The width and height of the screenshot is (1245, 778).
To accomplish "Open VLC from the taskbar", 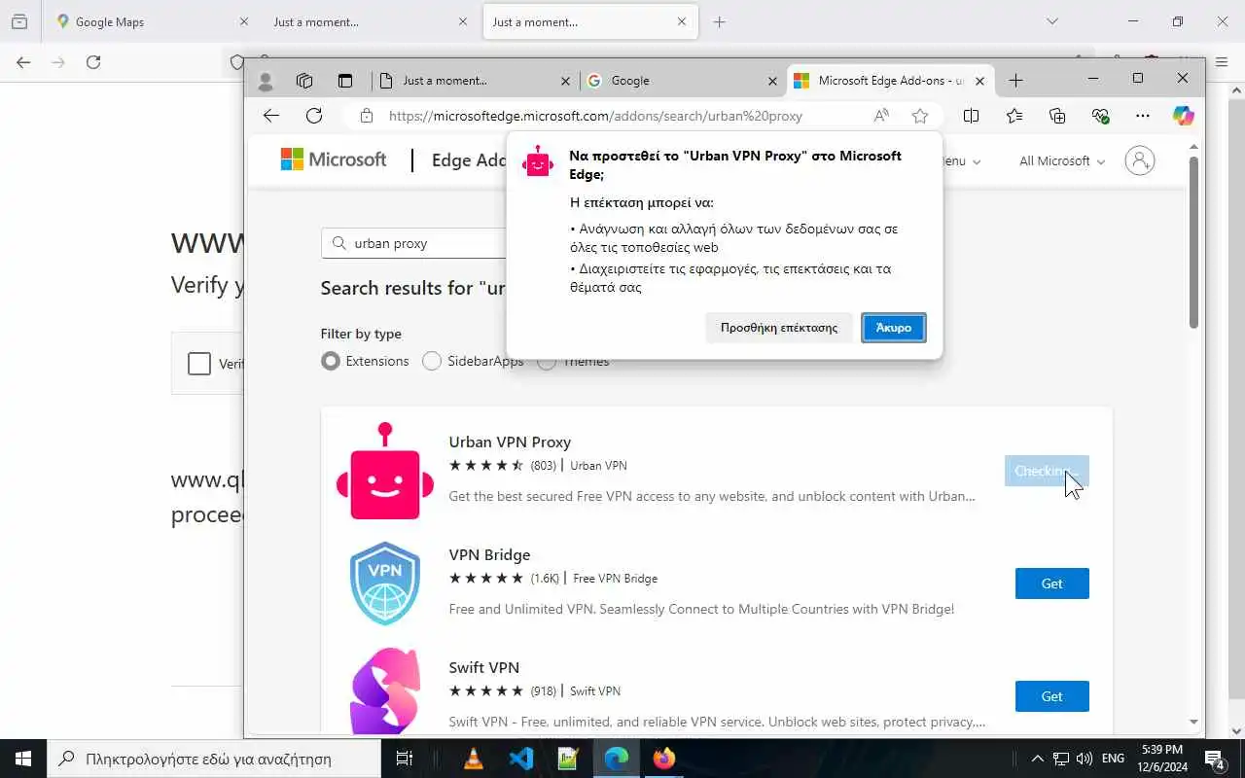I will pos(474,759).
